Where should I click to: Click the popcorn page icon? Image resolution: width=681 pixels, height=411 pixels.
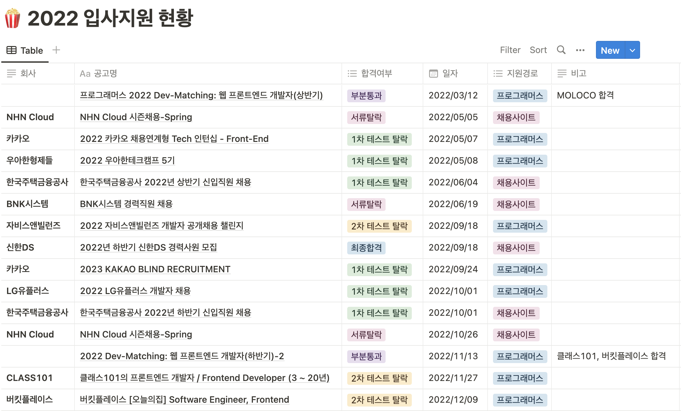(13, 18)
